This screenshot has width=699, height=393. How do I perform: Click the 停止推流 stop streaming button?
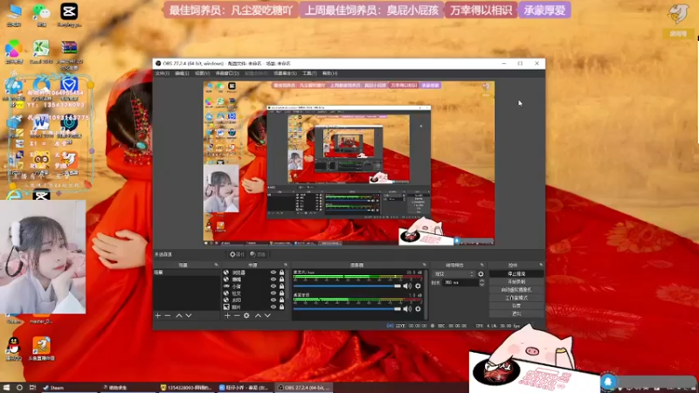click(x=516, y=273)
